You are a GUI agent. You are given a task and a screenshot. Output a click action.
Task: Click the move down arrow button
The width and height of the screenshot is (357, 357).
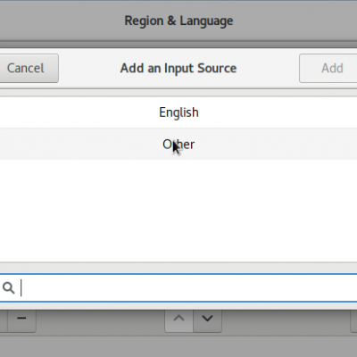207,320
